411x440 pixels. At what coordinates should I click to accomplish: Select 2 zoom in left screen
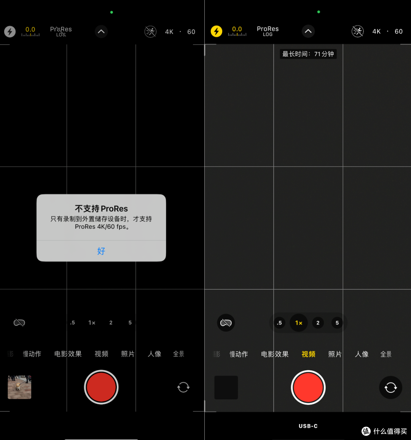[x=111, y=323]
